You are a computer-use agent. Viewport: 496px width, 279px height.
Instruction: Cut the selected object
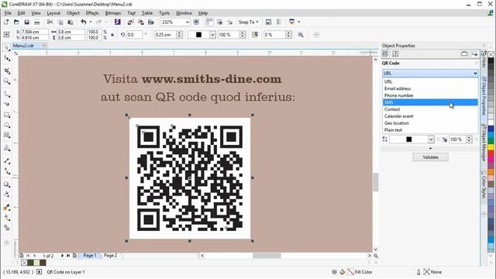pos(50,22)
